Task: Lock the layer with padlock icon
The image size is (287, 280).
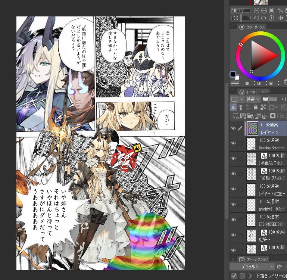Action: tap(256, 107)
